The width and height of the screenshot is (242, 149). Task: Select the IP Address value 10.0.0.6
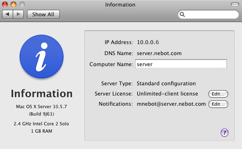[x=148, y=42]
